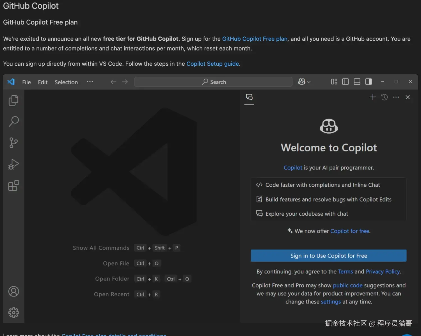The image size is (421, 336).
Task: Open the Copilot for free link
Action: pos(350,231)
